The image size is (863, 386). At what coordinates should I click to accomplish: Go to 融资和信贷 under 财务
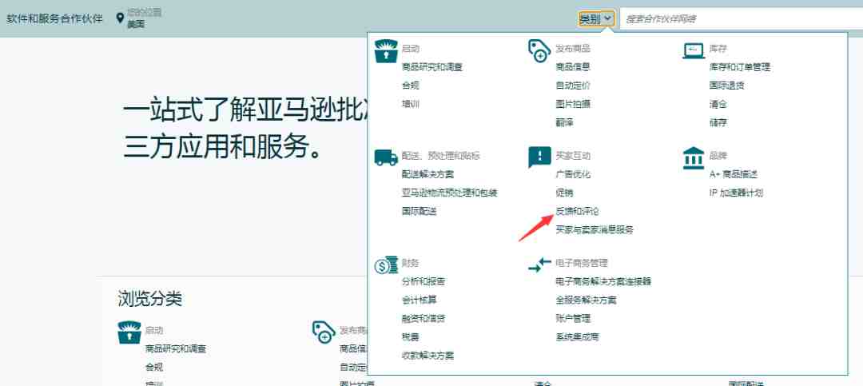(424, 318)
